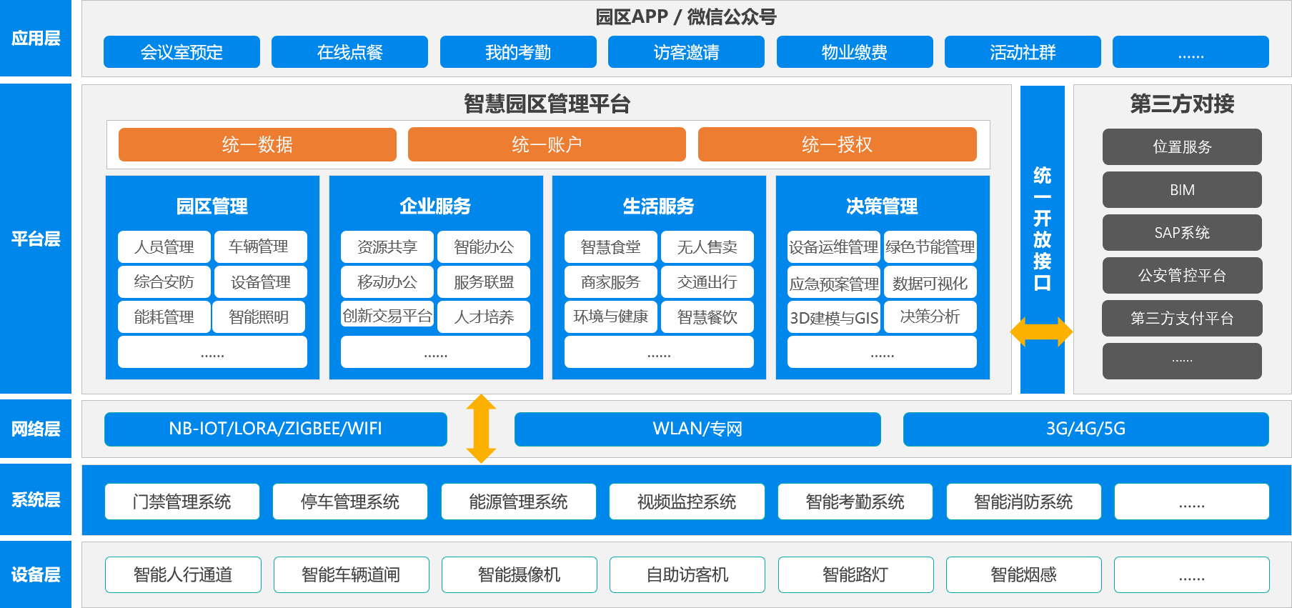This screenshot has width=1292, height=608.
Task: Click the 无人售卖 cell
Action: (707, 246)
